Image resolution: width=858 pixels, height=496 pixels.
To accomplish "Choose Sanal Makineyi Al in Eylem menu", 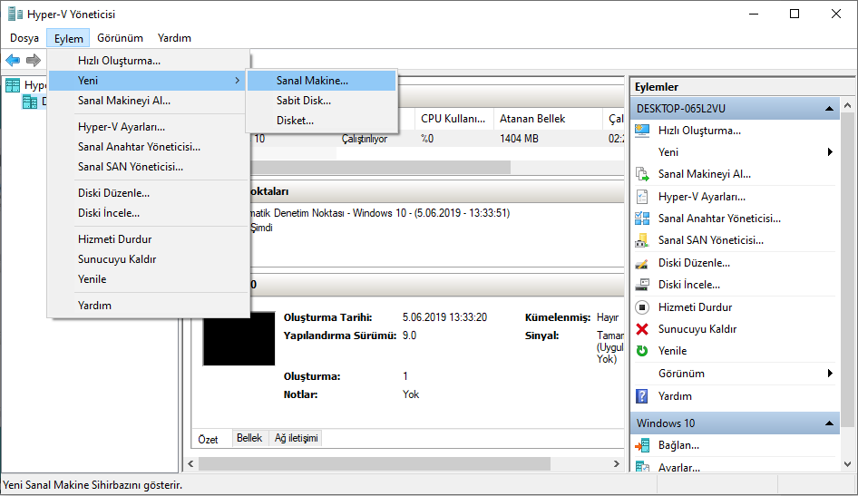I will 148,101.
